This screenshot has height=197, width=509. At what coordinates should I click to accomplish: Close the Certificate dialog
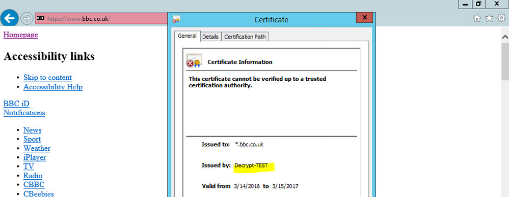pyautogui.click(x=364, y=17)
